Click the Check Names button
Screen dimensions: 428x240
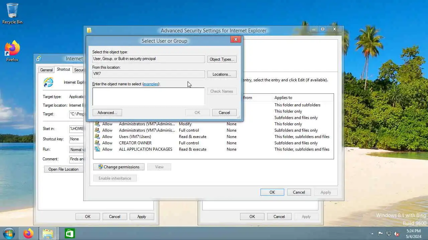pos(222,91)
